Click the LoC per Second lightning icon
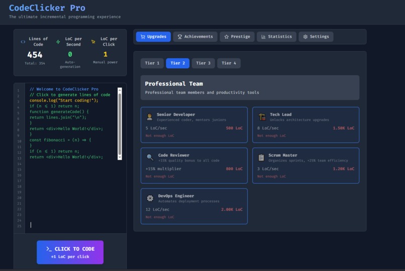The height and width of the screenshot is (271, 405). click(x=58, y=42)
